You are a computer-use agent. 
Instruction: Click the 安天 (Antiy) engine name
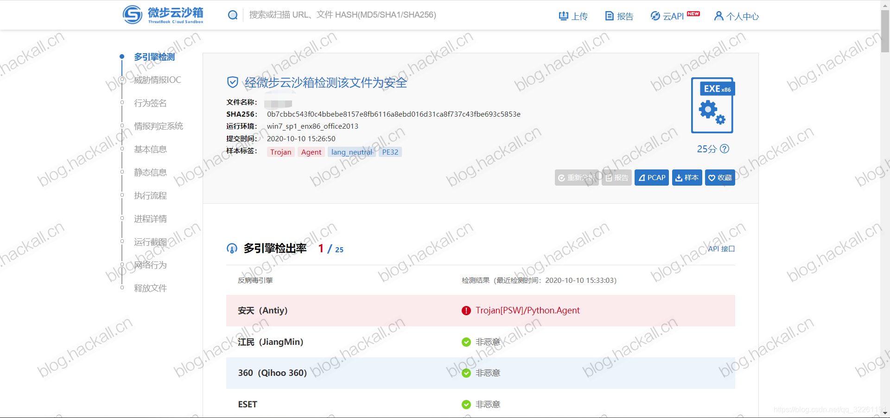point(263,311)
